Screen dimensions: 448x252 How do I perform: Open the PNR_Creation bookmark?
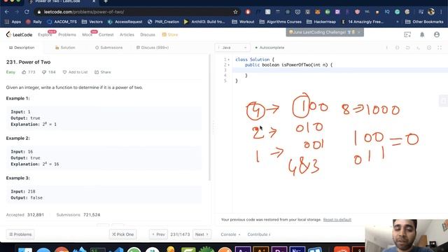pos(163,22)
